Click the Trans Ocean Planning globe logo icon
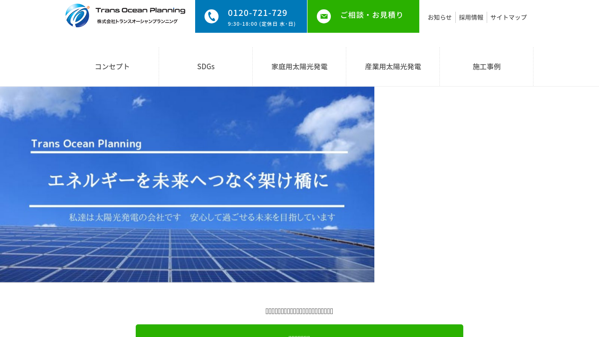 tap(78, 15)
